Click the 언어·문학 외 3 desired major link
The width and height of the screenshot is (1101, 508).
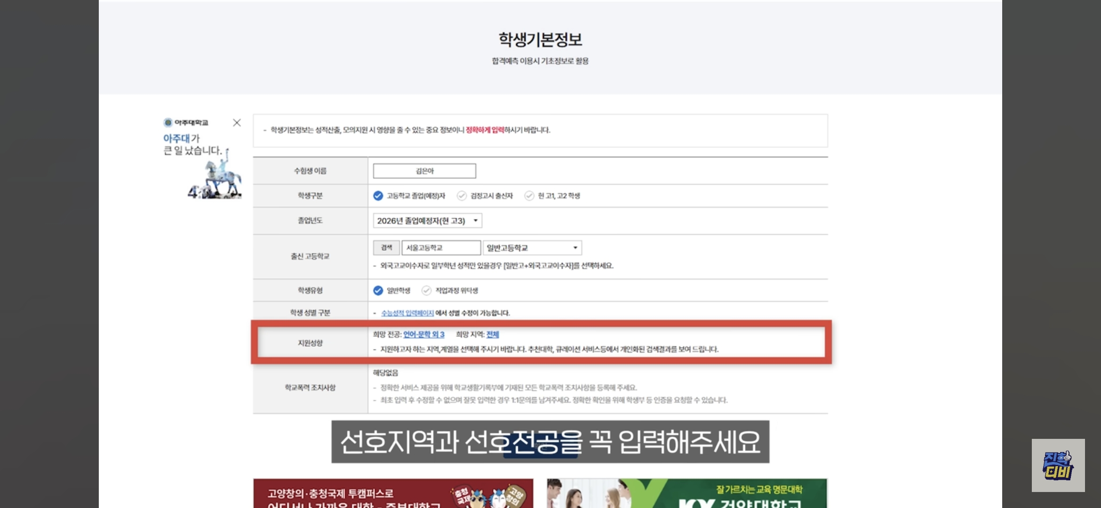pos(423,334)
